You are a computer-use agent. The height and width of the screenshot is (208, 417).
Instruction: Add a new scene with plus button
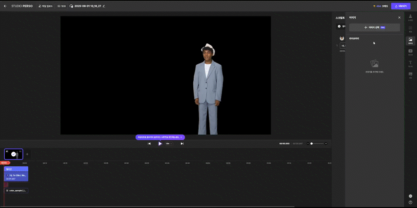tap(27, 154)
